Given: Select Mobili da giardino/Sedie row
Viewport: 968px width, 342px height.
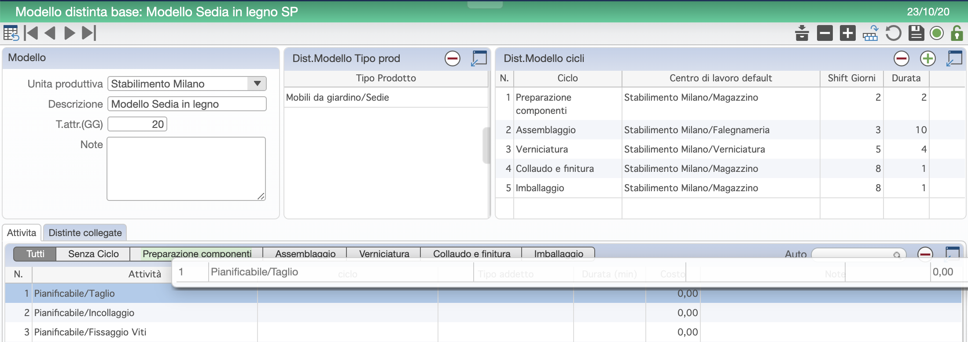Looking at the screenshot, I should [x=386, y=98].
